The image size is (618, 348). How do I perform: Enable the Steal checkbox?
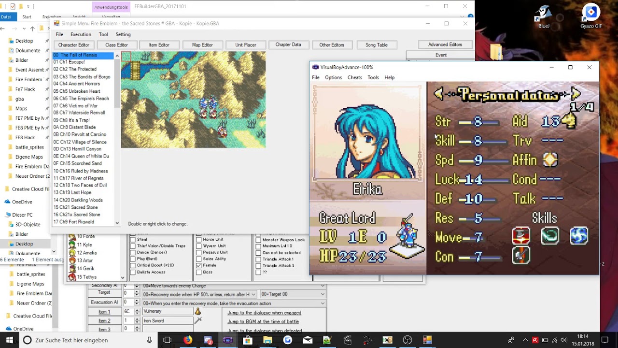pos(133,239)
